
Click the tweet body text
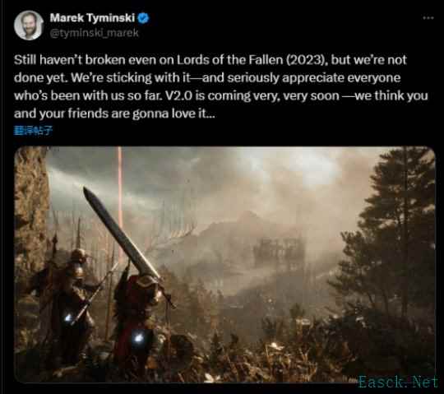click(x=221, y=86)
